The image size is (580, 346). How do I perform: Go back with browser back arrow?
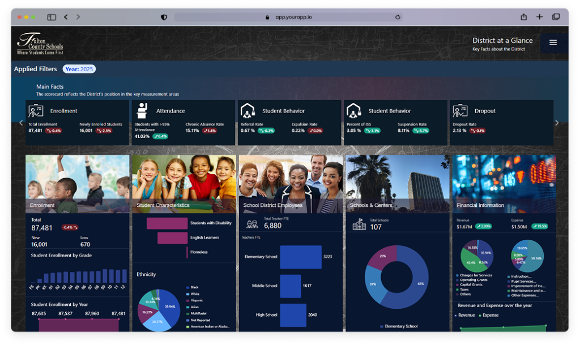coord(66,17)
